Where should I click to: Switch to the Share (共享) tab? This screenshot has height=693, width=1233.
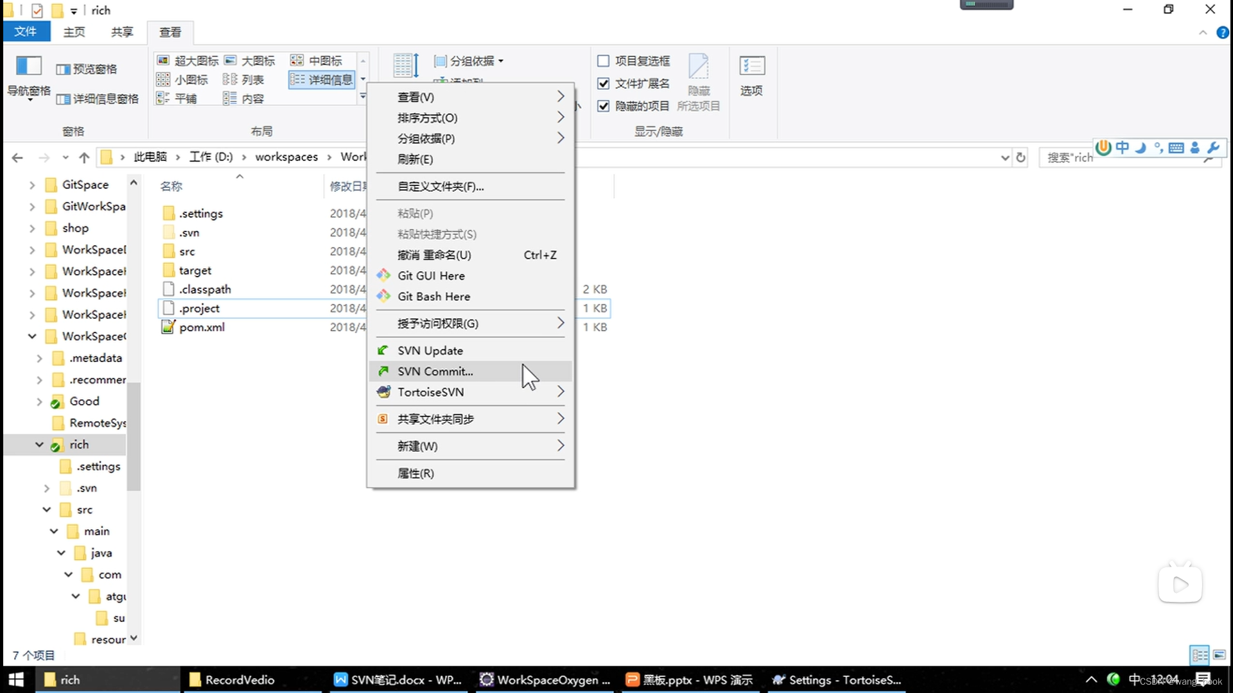pyautogui.click(x=122, y=32)
